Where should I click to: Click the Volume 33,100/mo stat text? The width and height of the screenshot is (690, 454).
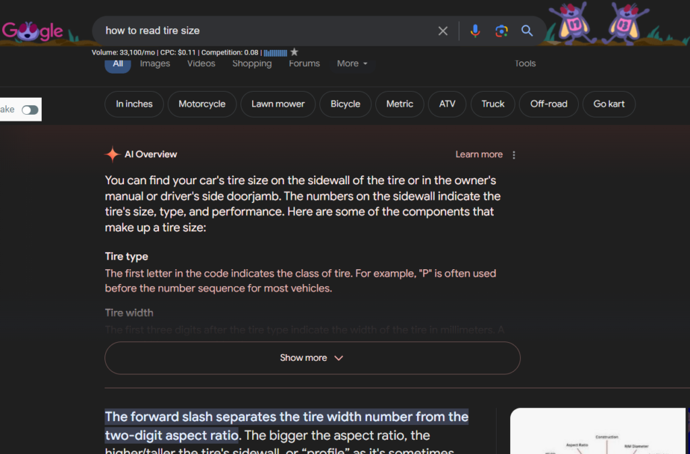coord(123,53)
